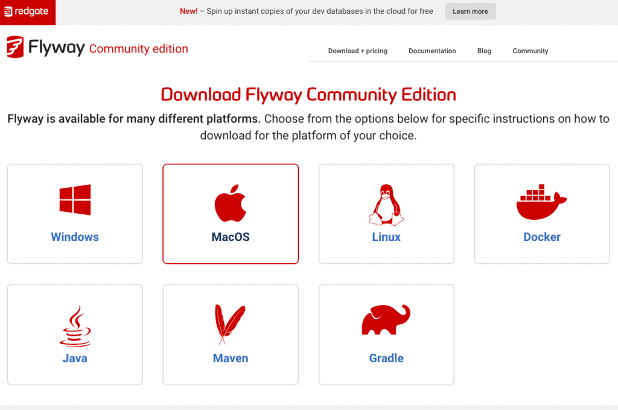Open the Community nav item

(530, 51)
